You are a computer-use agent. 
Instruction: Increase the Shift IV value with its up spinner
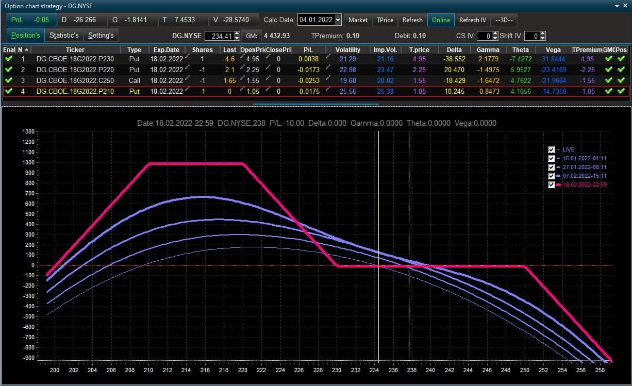tap(542, 33)
